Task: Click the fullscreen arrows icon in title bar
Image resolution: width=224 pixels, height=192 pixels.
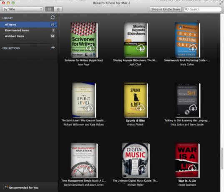Action: click(x=221, y=3)
